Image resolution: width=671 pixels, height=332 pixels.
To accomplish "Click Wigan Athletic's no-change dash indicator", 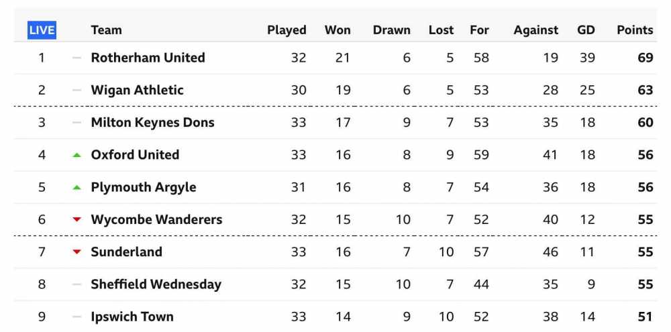I will click(76, 91).
